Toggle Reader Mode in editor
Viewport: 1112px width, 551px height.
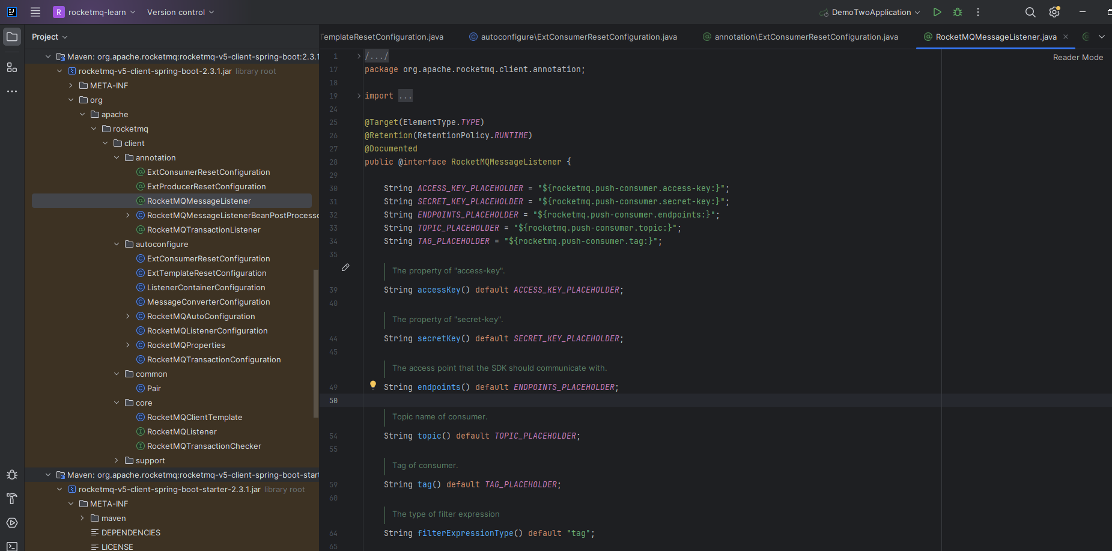click(x=1078, y=57)
